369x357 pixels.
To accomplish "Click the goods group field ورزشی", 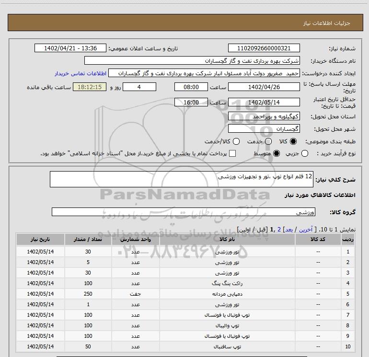I will 184,212.
